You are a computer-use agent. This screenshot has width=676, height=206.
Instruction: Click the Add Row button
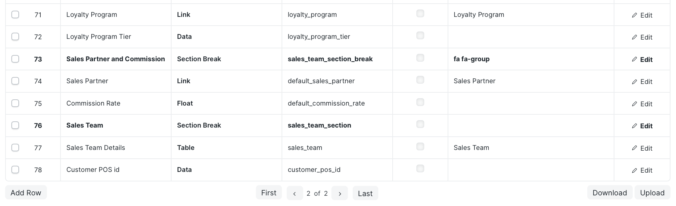point(26,193)
